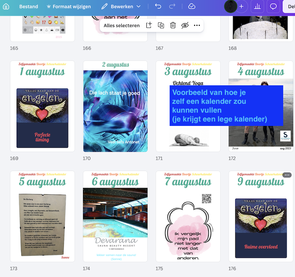Open the Bestand menu
This screenshot has height=277, width=295.
[29, 6]
